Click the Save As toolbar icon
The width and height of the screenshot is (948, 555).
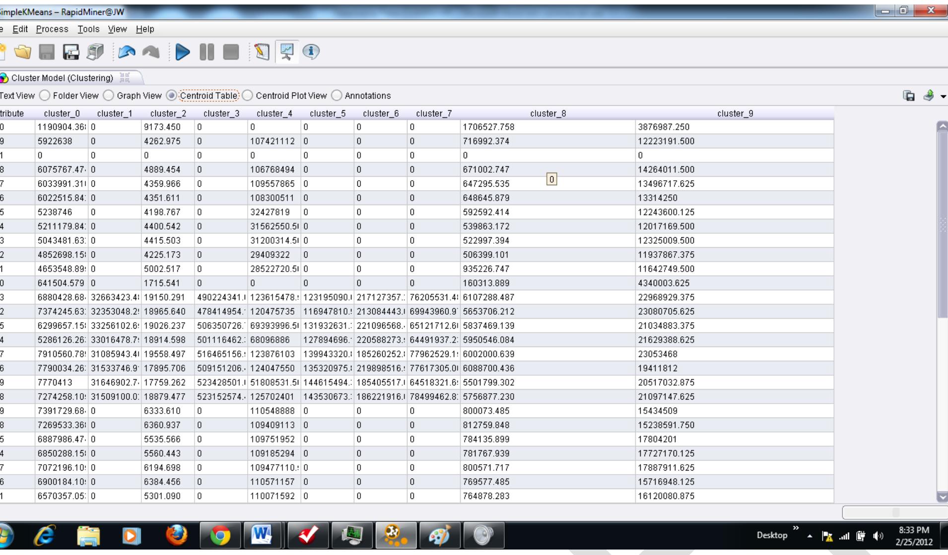[x=71, y=52]
